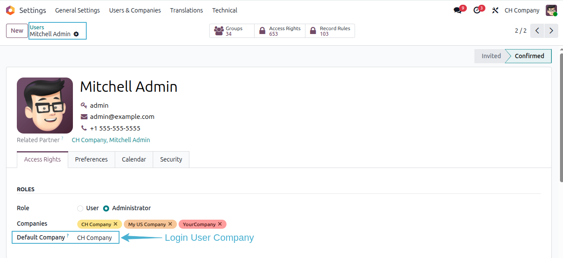This screenshot has height=258, width=563.
Task: Click the gear icon beside Mitchell Admin
Action: pos(76,34)
